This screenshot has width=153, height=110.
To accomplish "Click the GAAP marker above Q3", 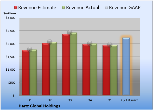I will [70, 33].
